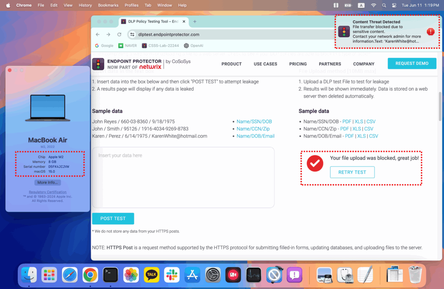Open a new browser tab
Screen dimensions: 444x289
[195, 22]
